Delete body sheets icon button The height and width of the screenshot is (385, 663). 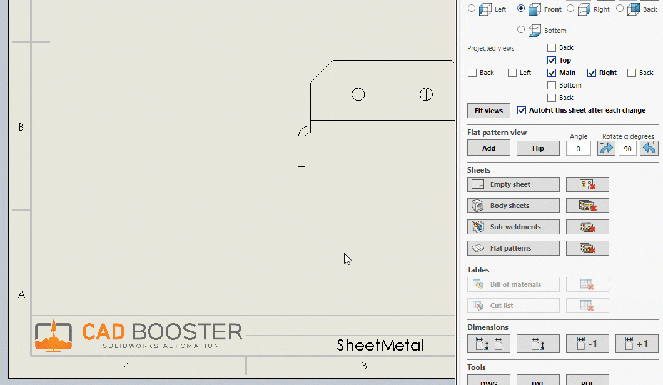pos(587,206)
